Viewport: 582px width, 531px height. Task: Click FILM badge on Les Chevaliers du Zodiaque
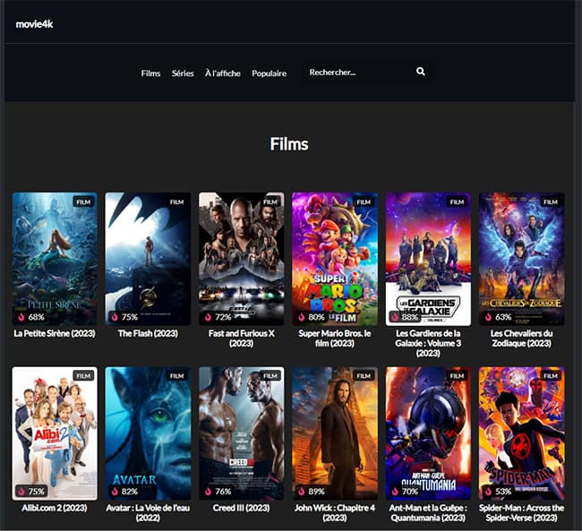point(551,202)
